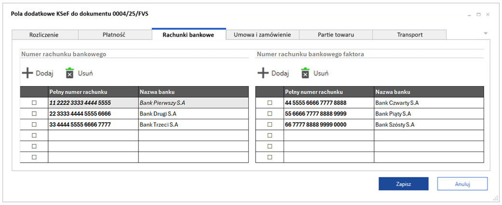Tick the checkbox for Bank Pierwszy S.A
The width and height of the screenshot is (502, 205).
pos(34,103)
